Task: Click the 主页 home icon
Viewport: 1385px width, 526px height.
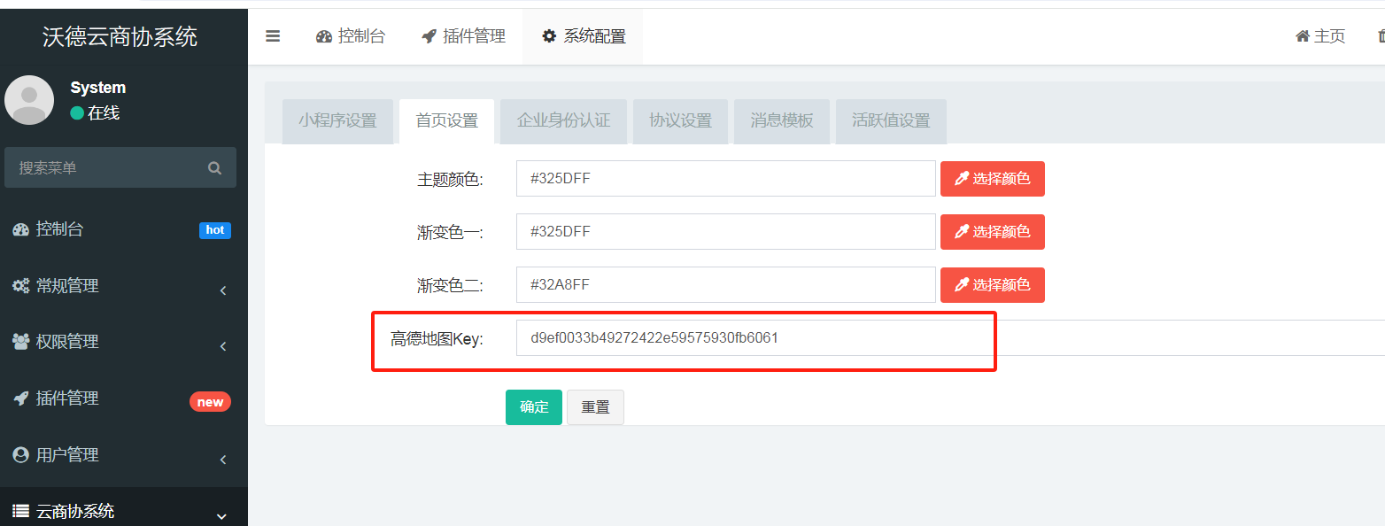Action: 1303,36
